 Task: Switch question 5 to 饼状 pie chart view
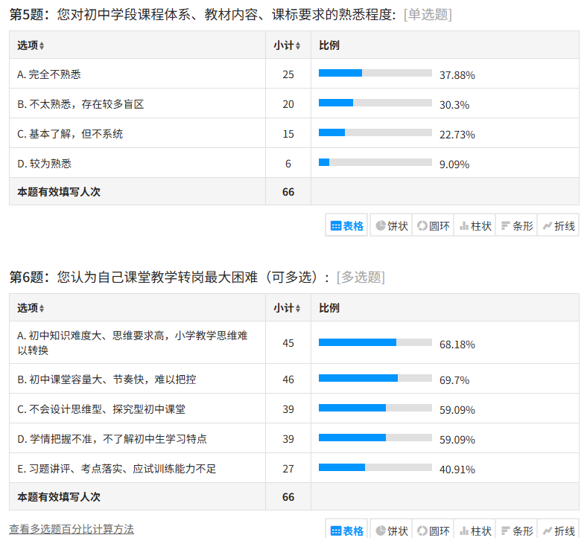[x=391, y=225]
